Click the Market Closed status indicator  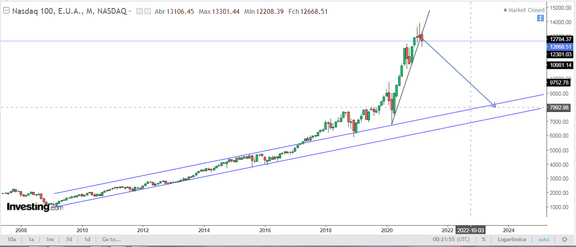pos(524,10)
